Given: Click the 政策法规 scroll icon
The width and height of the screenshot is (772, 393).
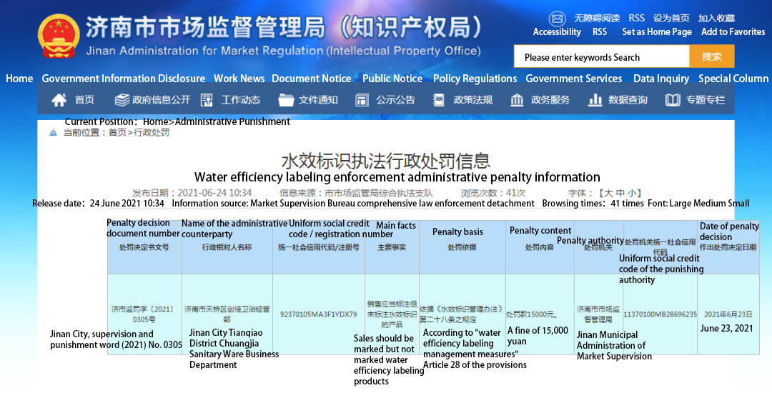Looking at the screenshot, I should (x=438, y=100).
